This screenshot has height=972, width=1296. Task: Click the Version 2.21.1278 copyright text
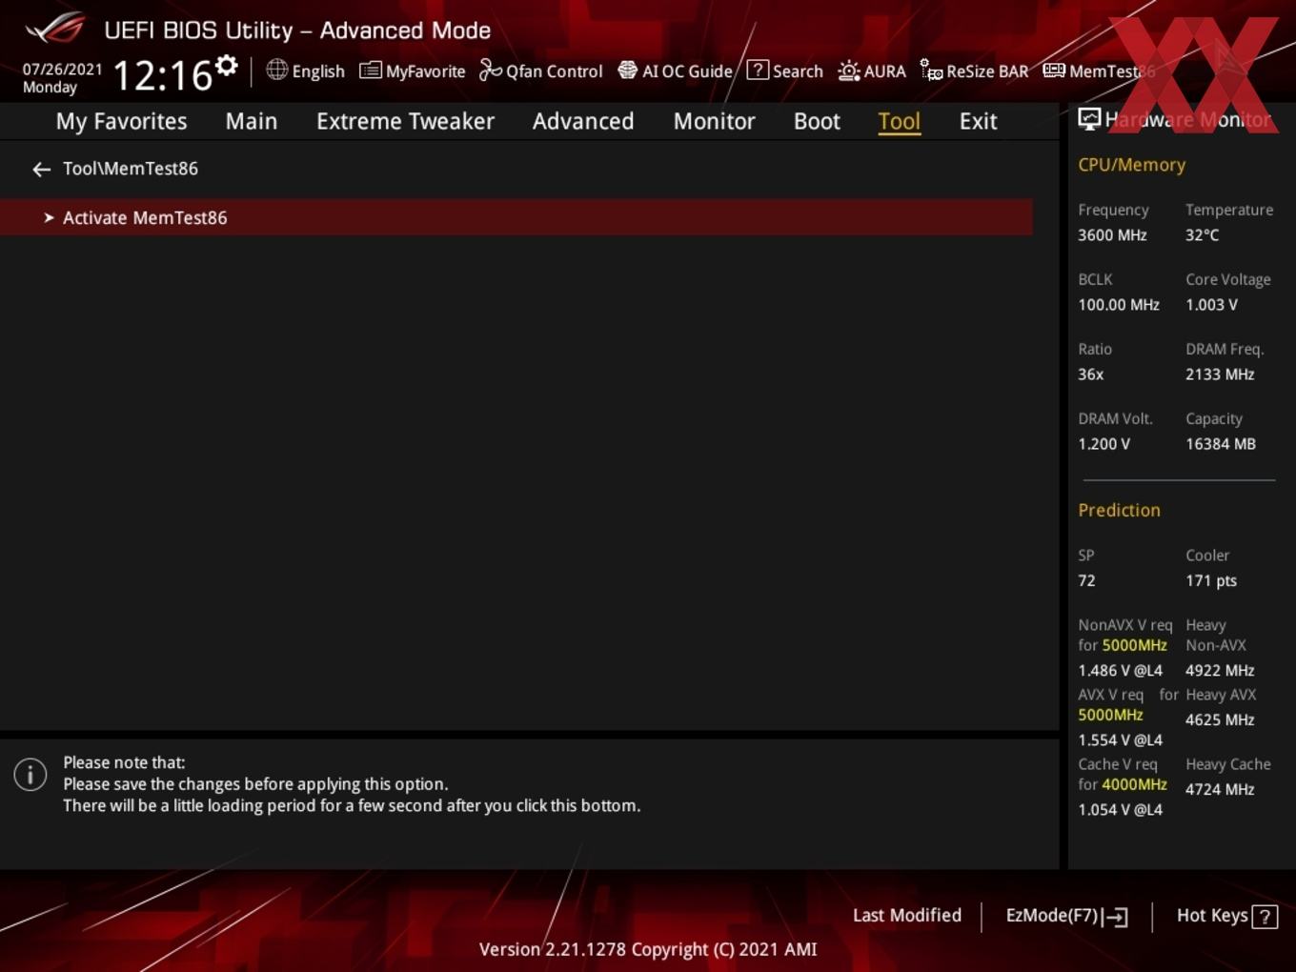[648, 950]
